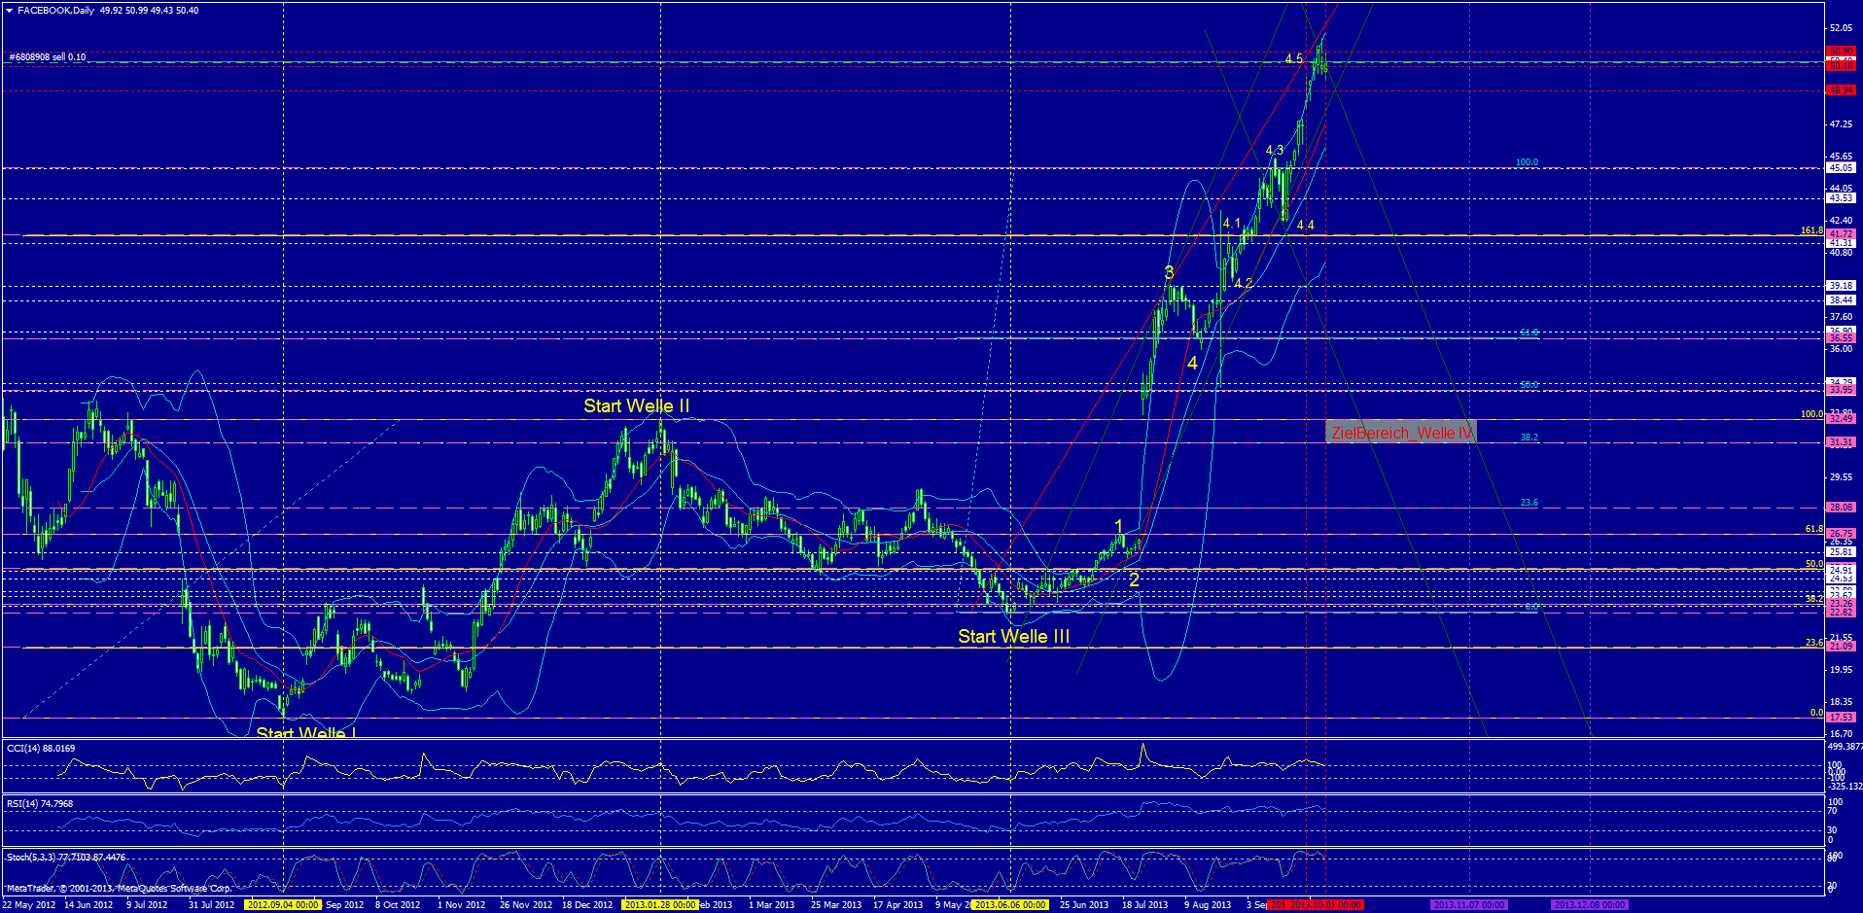
Task: Select the #6808908 sell 0.10 order label
Action: [48, 57]
